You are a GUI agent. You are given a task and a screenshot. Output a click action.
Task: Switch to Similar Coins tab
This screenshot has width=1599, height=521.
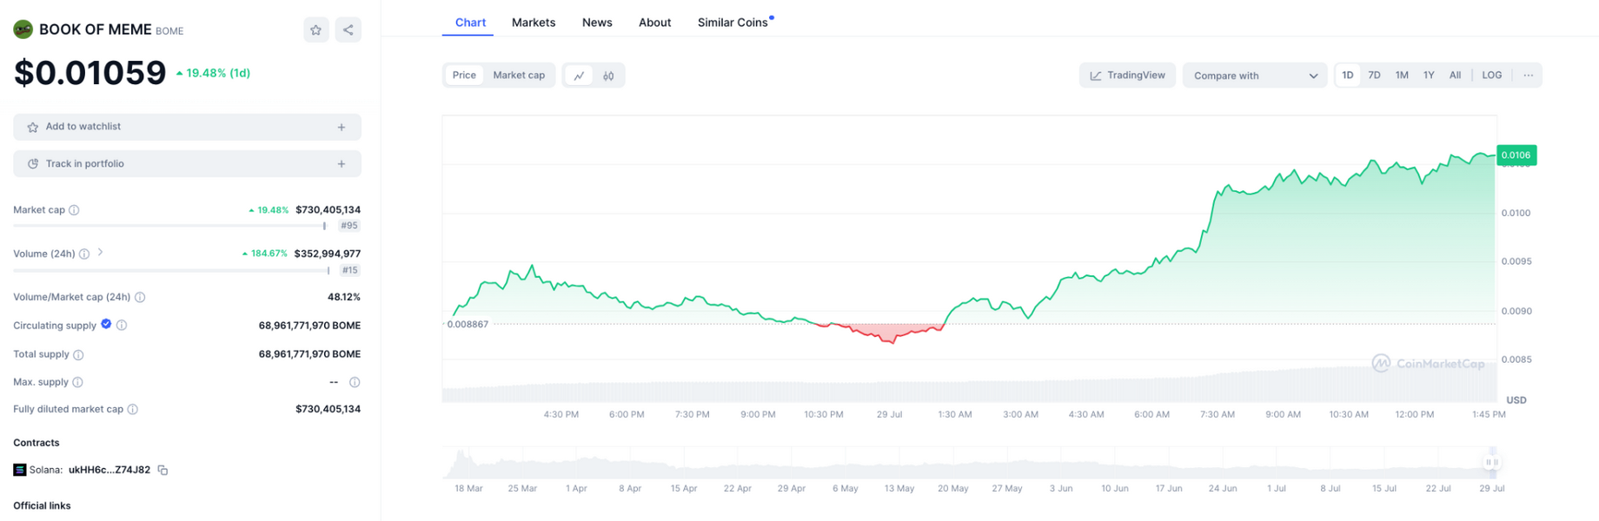click(733, 23)
